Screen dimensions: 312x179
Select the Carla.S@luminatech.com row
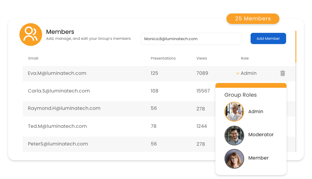(x=119, y=91)
